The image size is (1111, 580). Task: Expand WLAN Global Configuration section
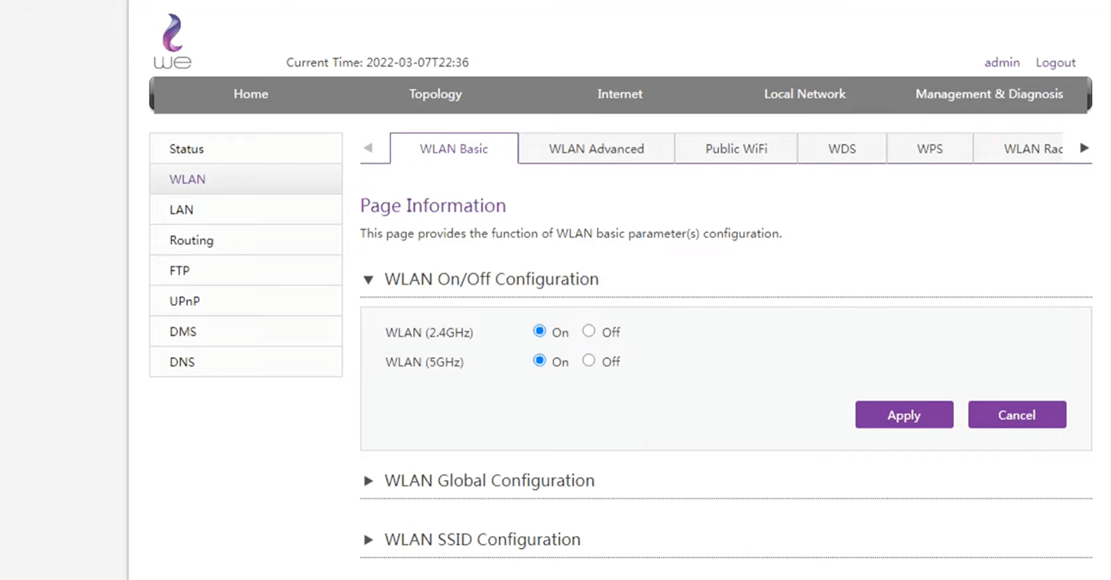coord(368,481)
